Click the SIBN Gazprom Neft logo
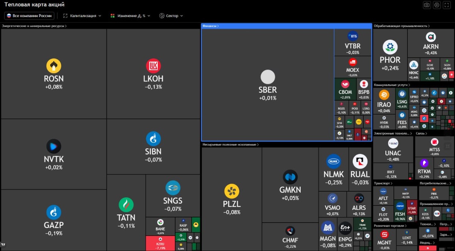Image resolution: width=455 pixels, height=251 pixels. coord(154,139)
